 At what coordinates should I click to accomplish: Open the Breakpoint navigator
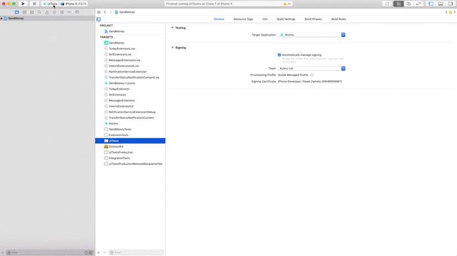tap(69, 13)
